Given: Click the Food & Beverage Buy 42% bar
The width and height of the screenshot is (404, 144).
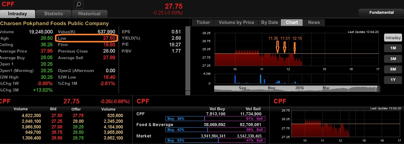Looking at the screenshot, I should click(x=186, y=130).
